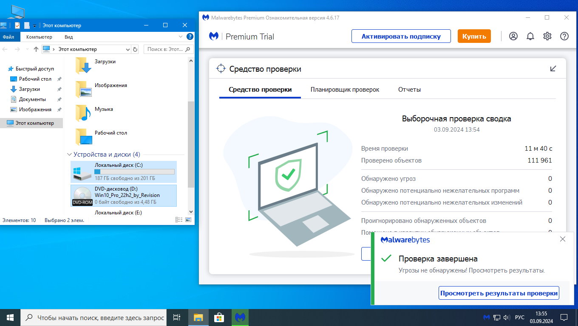This screenshot has height=326, width=578.
Task: Select the DVD-дисковод (D:) drive
Action: click(x=124, y=196)
